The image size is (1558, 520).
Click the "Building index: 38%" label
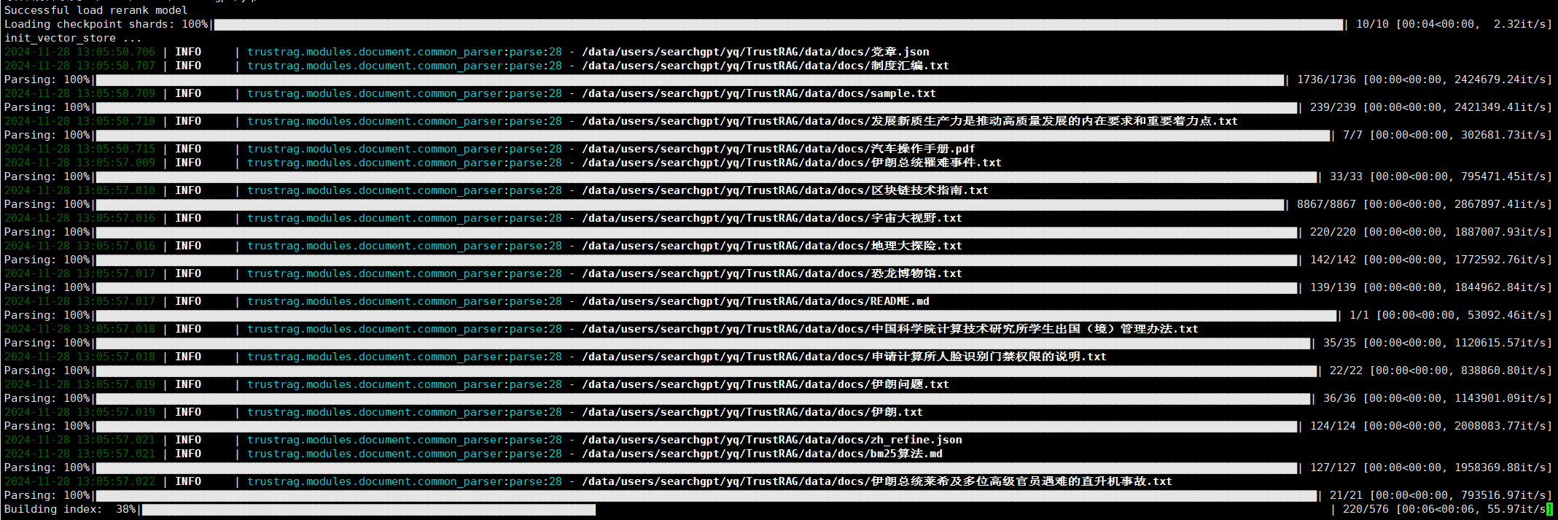[x=70, y=509]
